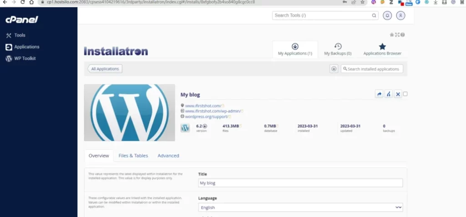Click the browser address bar URL
The image size is (466, 217).
pos(151,2)
